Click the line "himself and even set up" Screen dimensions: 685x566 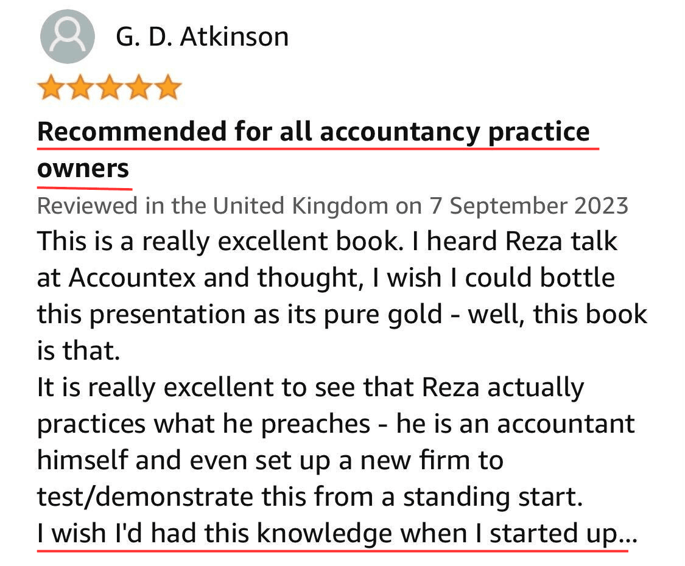[x=270, y=461]
